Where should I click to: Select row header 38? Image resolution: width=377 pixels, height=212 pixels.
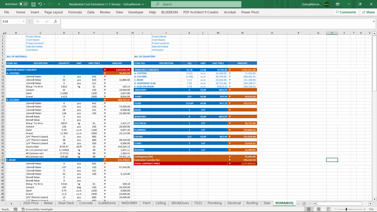(3, 160)
